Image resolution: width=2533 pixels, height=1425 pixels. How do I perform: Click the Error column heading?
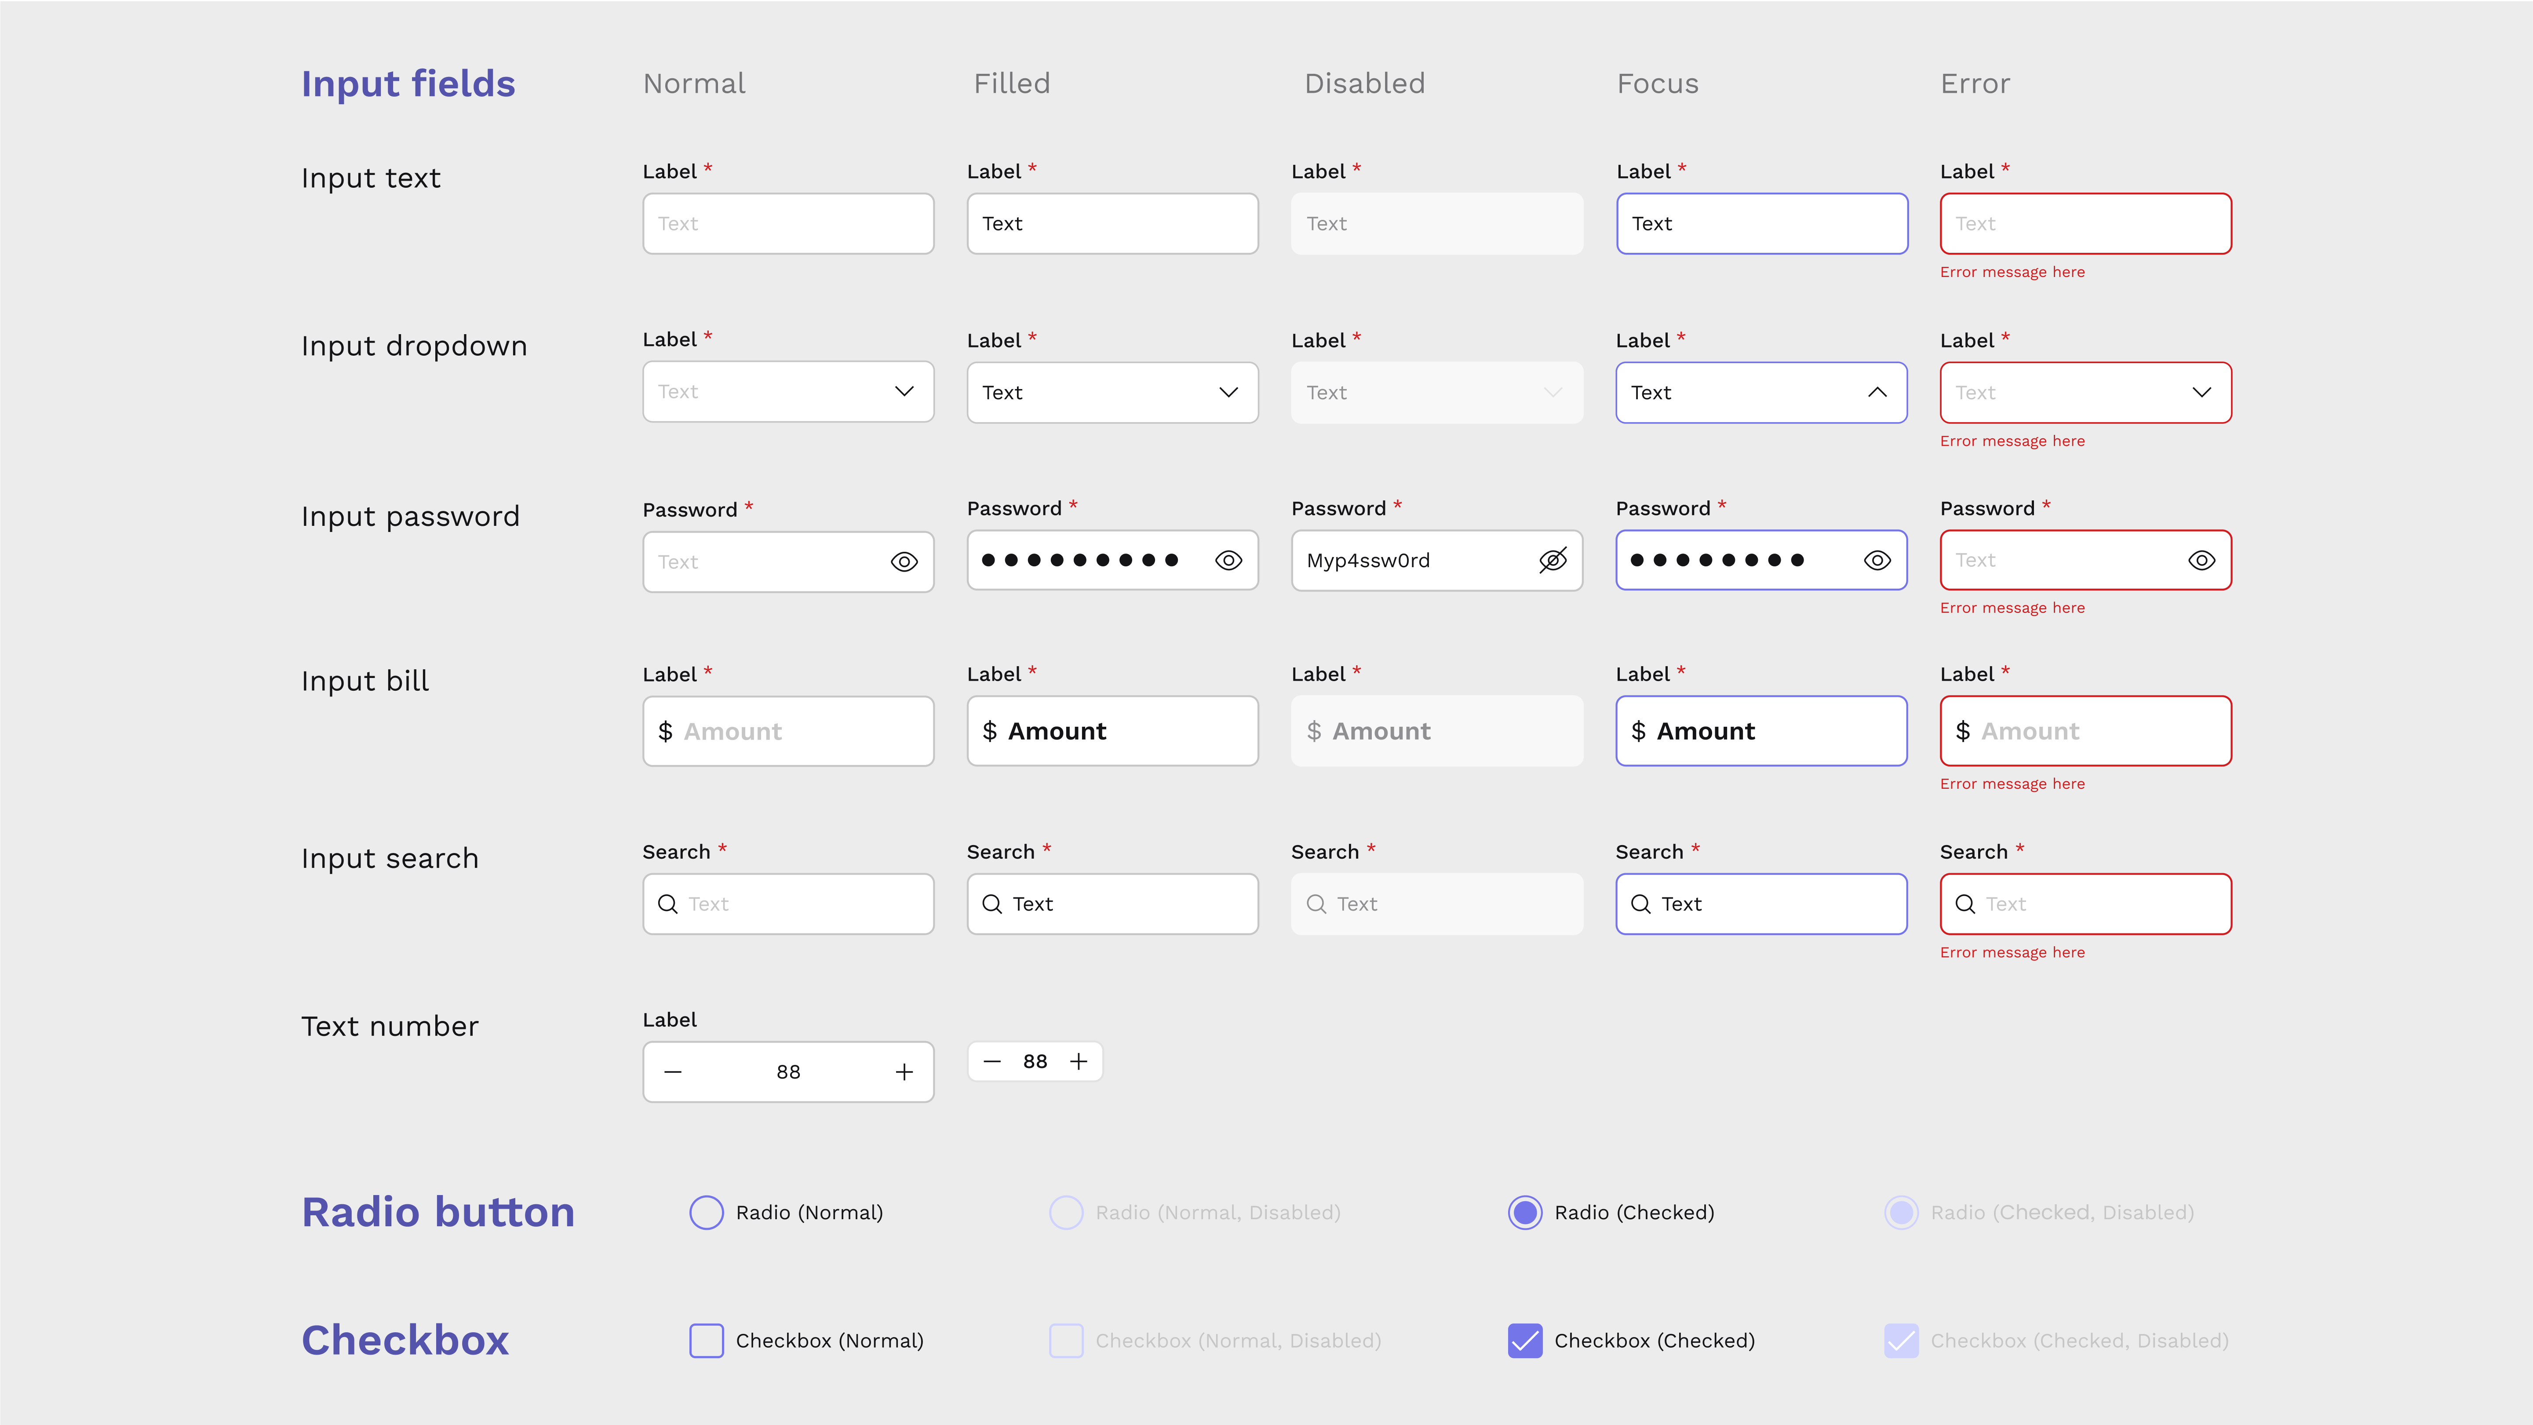1975,84
